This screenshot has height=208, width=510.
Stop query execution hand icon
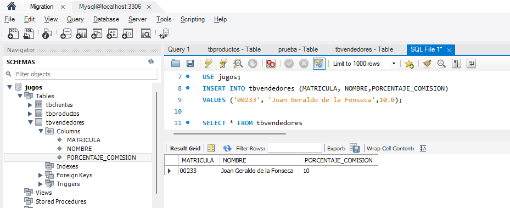[253, 63]
